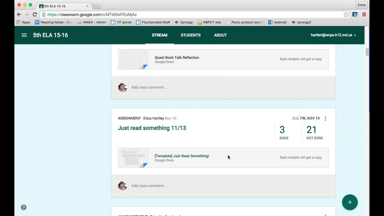Image resolution: width=384 pixels, height=216 pixels.
Task: Click the address bar URL
Action: 92,14
